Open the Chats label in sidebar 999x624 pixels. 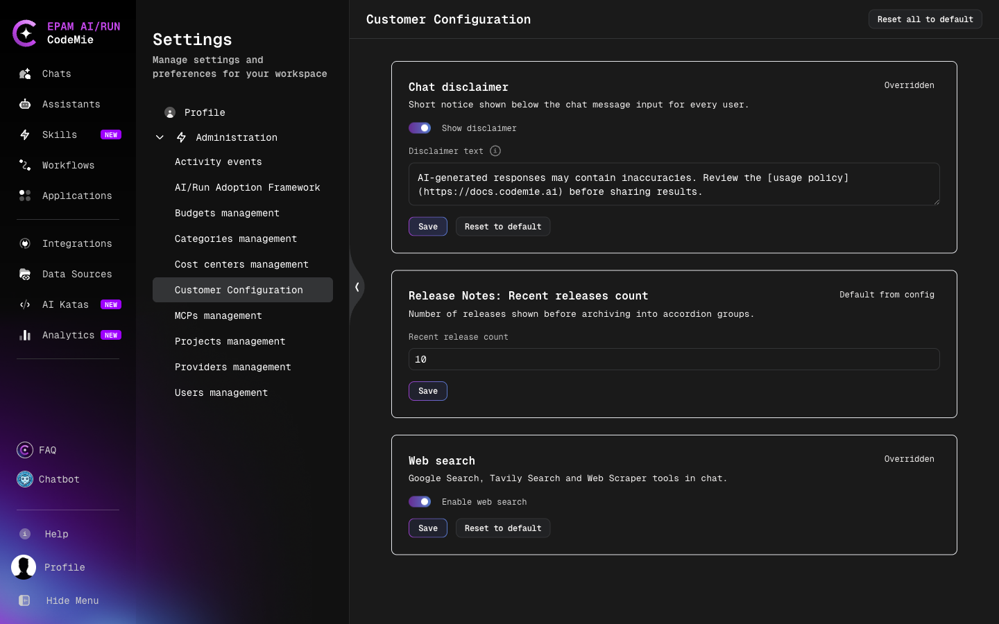(57, 73)
